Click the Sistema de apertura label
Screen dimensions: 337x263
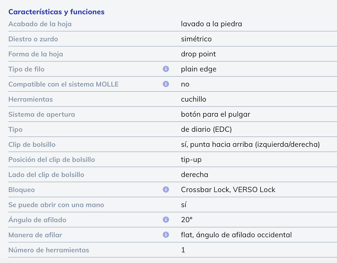(x=42, y=114)
